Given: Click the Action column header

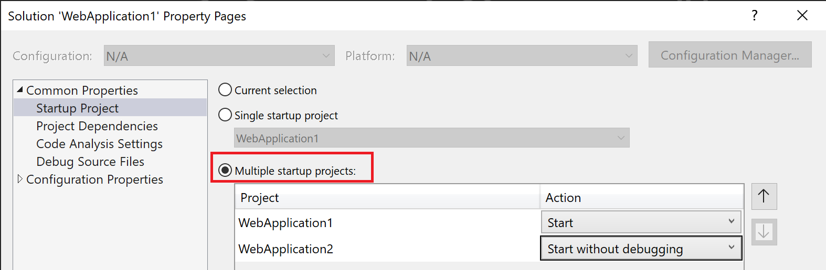Looking at the screenshot, I should (x=642, y=197).
